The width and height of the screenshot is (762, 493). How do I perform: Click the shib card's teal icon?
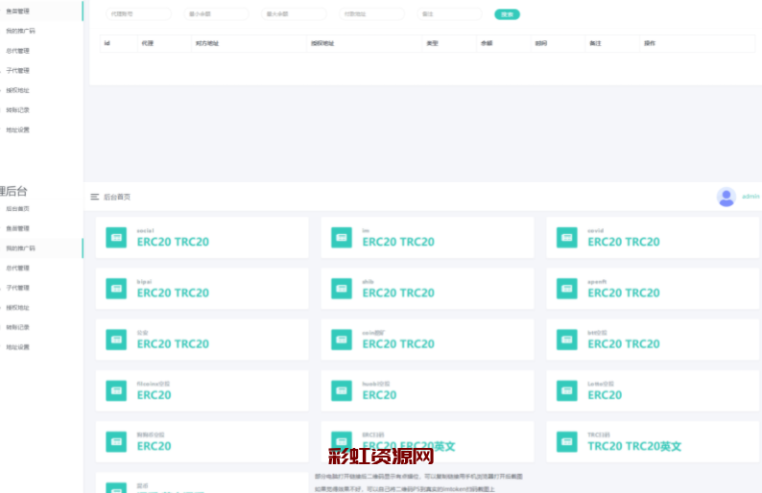[342, 288]
